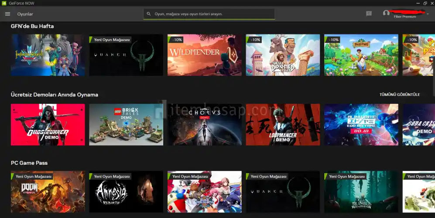Click the user profile avatar icon
The width and height of the screenshot is (435, 218).
click(386, 14)
